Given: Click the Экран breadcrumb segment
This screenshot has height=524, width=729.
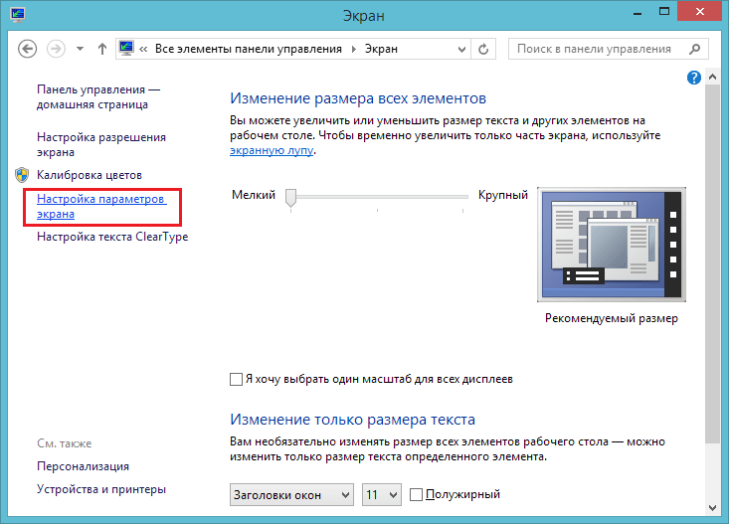Looking at the screenshot, I should click(381, 49).
